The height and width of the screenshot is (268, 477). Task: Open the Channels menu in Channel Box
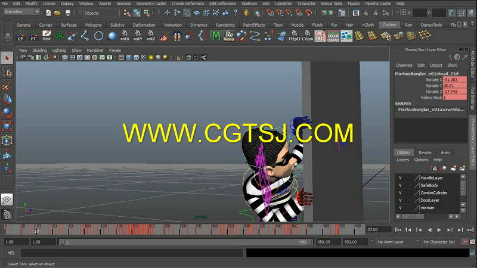[404, 66]
